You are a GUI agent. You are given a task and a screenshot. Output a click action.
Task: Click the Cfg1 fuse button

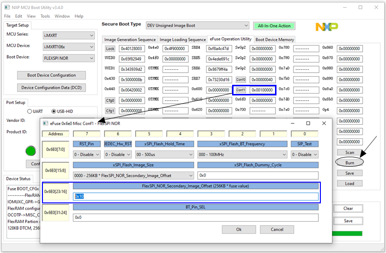(x=110, y=111)
